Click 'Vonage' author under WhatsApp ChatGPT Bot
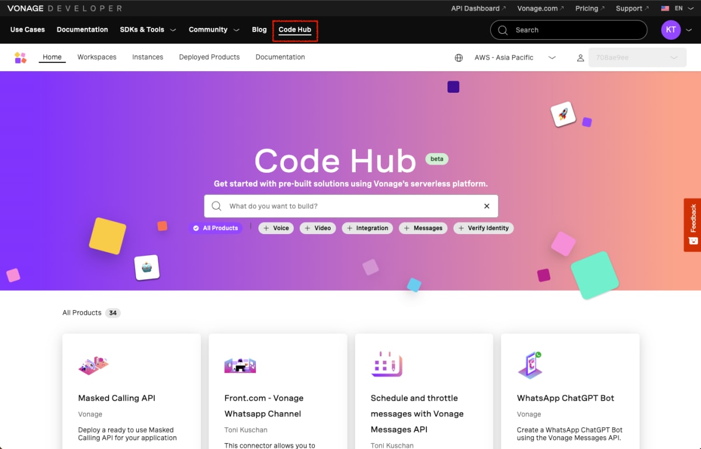Viewport: 701px width, 449px height. (x=529, y=414)
